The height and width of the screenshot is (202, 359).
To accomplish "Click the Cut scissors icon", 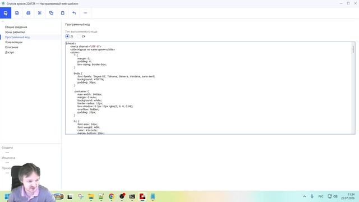I will [x=40, y=13].
